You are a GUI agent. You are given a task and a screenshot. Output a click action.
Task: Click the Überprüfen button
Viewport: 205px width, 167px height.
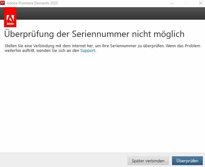pyautogui.click(x=187, y=161)
